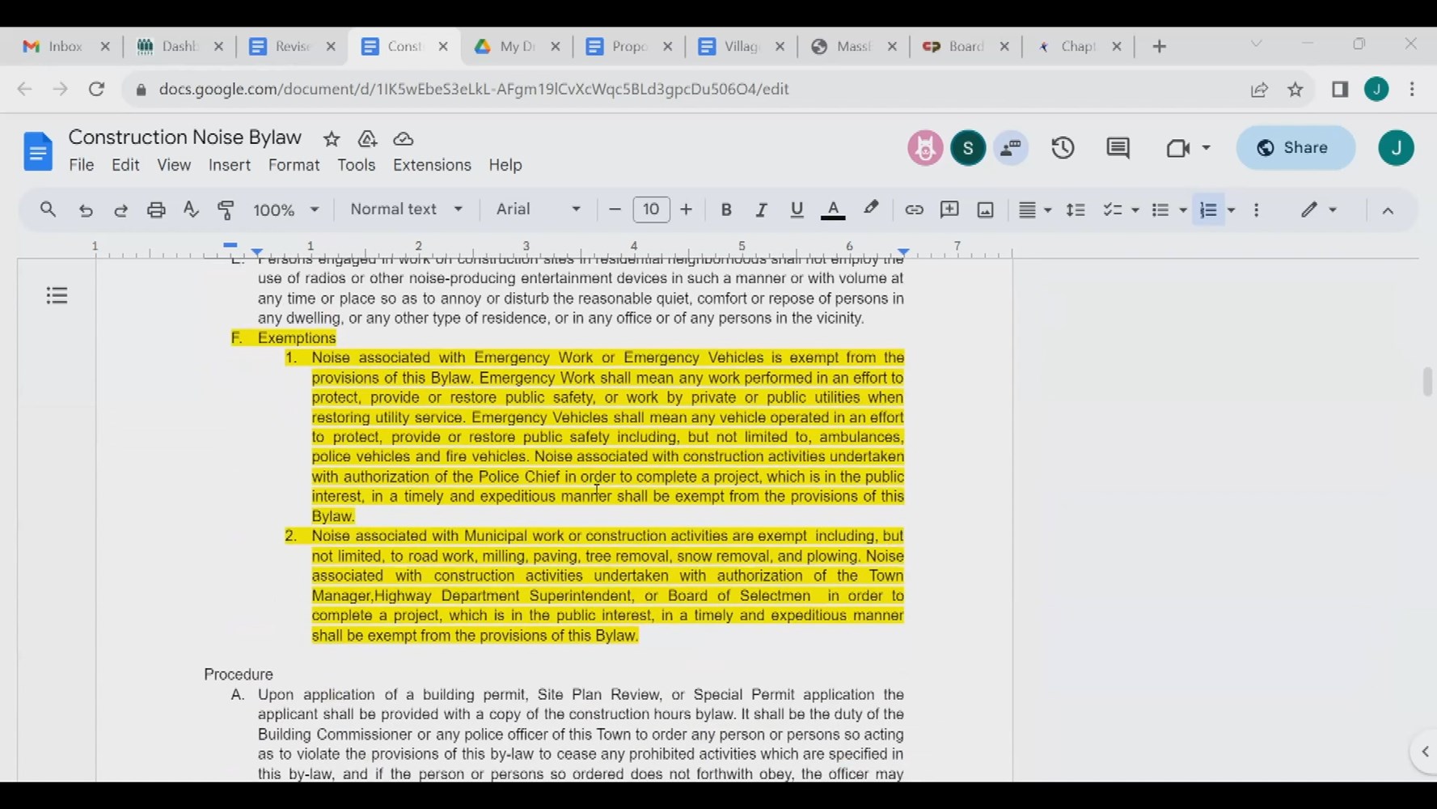The width and height of the screenshot is (1437, 809).
Task: Toggle italic formatting
Action: coord(761,210)
